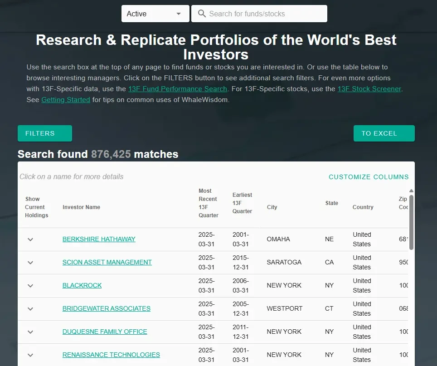This screenshot has height=366, width=437.
Task: Expand holdings for Bridgewater Associates row
Action: [30, 309]
